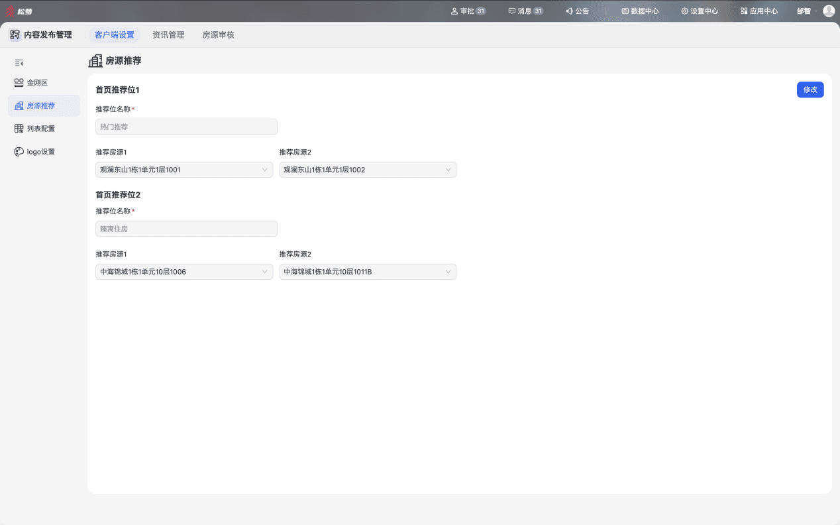
Task: Click the blue 修改 button
Action: tap(810, 89)
